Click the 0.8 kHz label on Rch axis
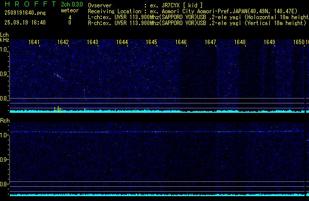 click(4, 184)
